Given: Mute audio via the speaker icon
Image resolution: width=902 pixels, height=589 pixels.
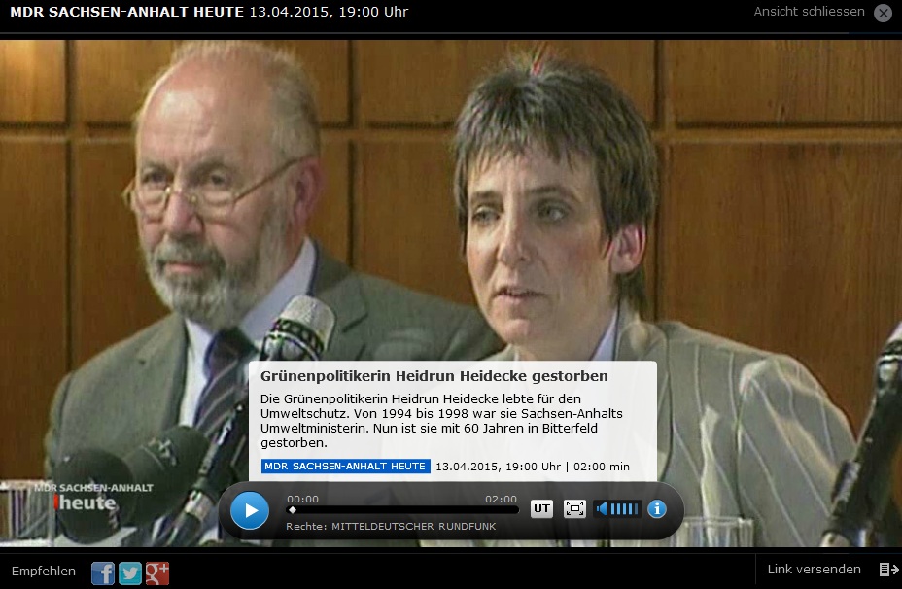Looking at the screenshot, I should coord(602,508).
